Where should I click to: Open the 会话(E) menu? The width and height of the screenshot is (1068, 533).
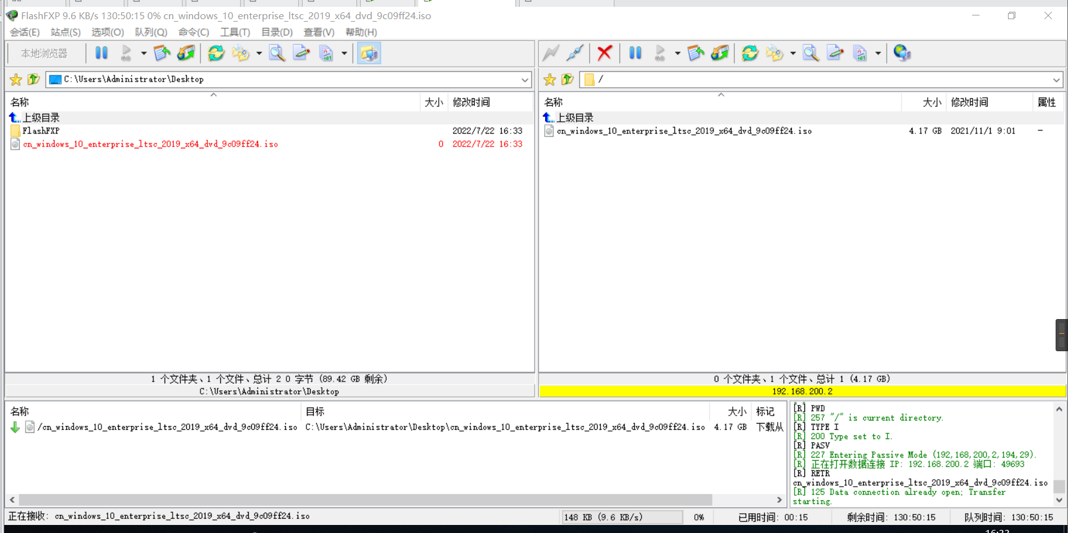25,32
